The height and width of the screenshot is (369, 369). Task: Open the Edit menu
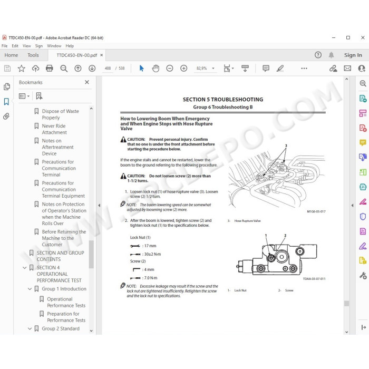click(15, 46)
